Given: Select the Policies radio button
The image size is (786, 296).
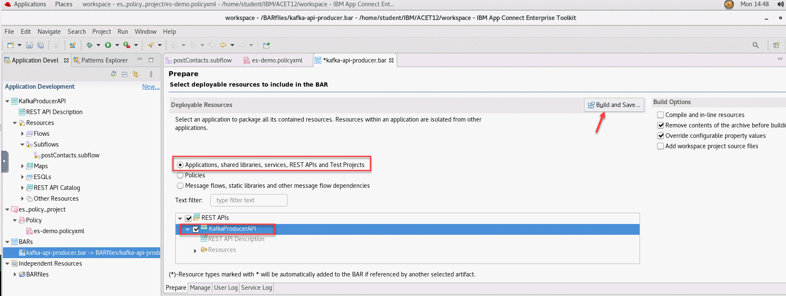Looking at the screenshot, I should (x=180, y=175).
